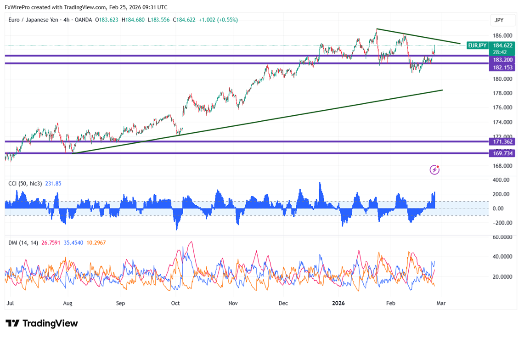Click the Euro / Japanese Yen symbol title
Screen dimensions: 524x338
(x=33, y=20)
